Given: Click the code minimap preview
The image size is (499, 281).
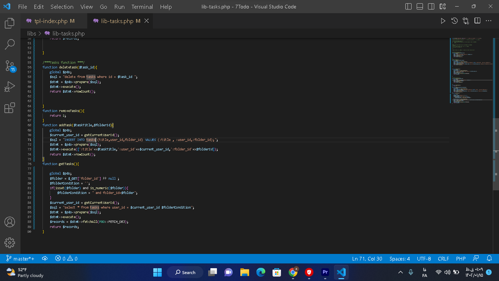Looking at the screenshot, I should pos(471,70).
